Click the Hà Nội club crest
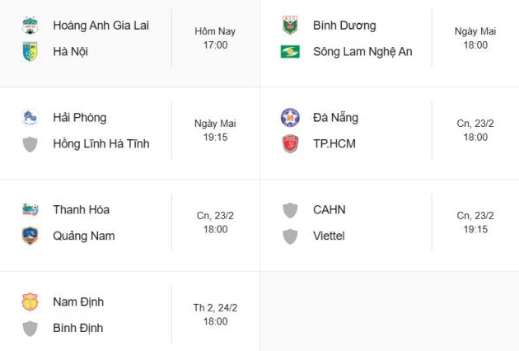The height and width of the screenshot is (351, 519). tap(30, 52)
